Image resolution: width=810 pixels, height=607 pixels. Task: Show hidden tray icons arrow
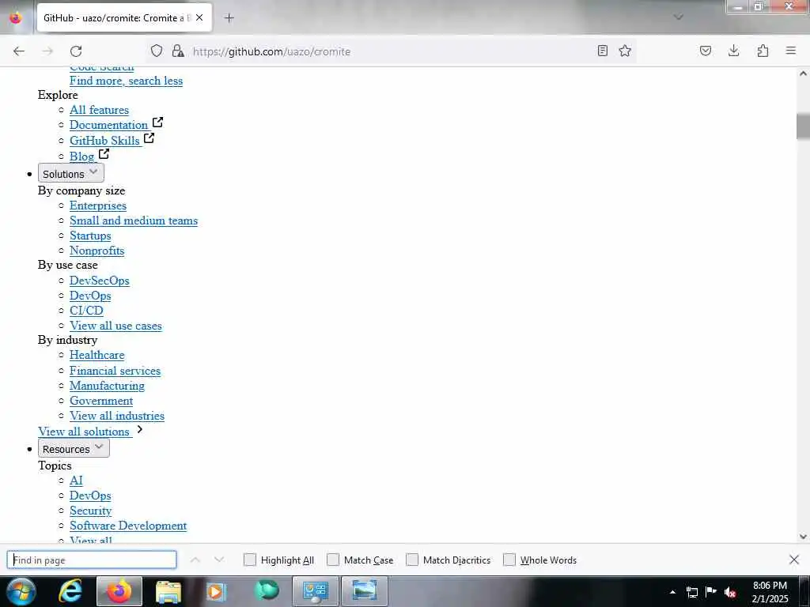(672, 591)
